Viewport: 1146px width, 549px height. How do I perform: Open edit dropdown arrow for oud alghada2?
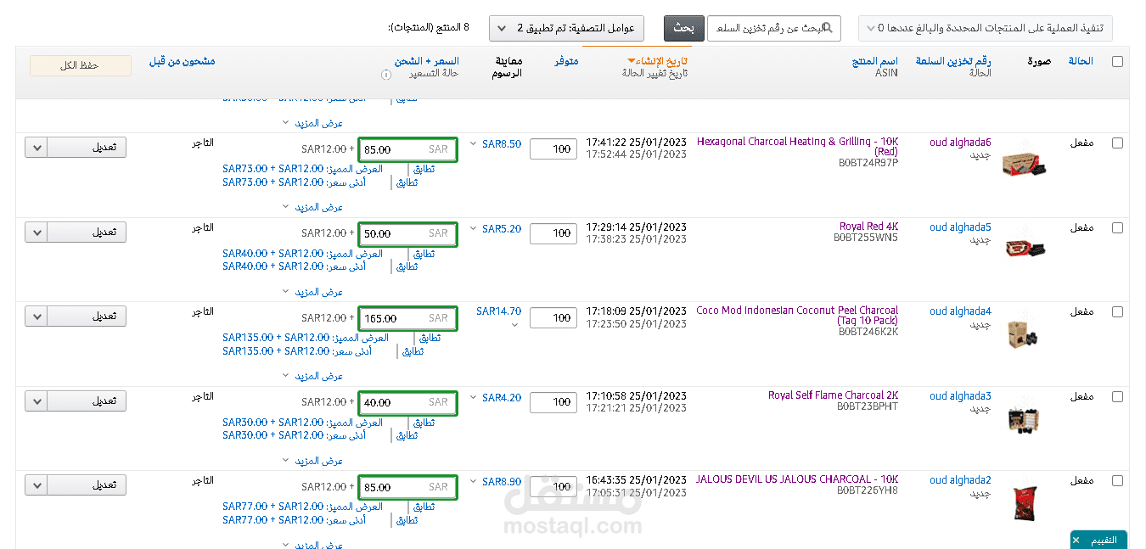coord(37,485)
